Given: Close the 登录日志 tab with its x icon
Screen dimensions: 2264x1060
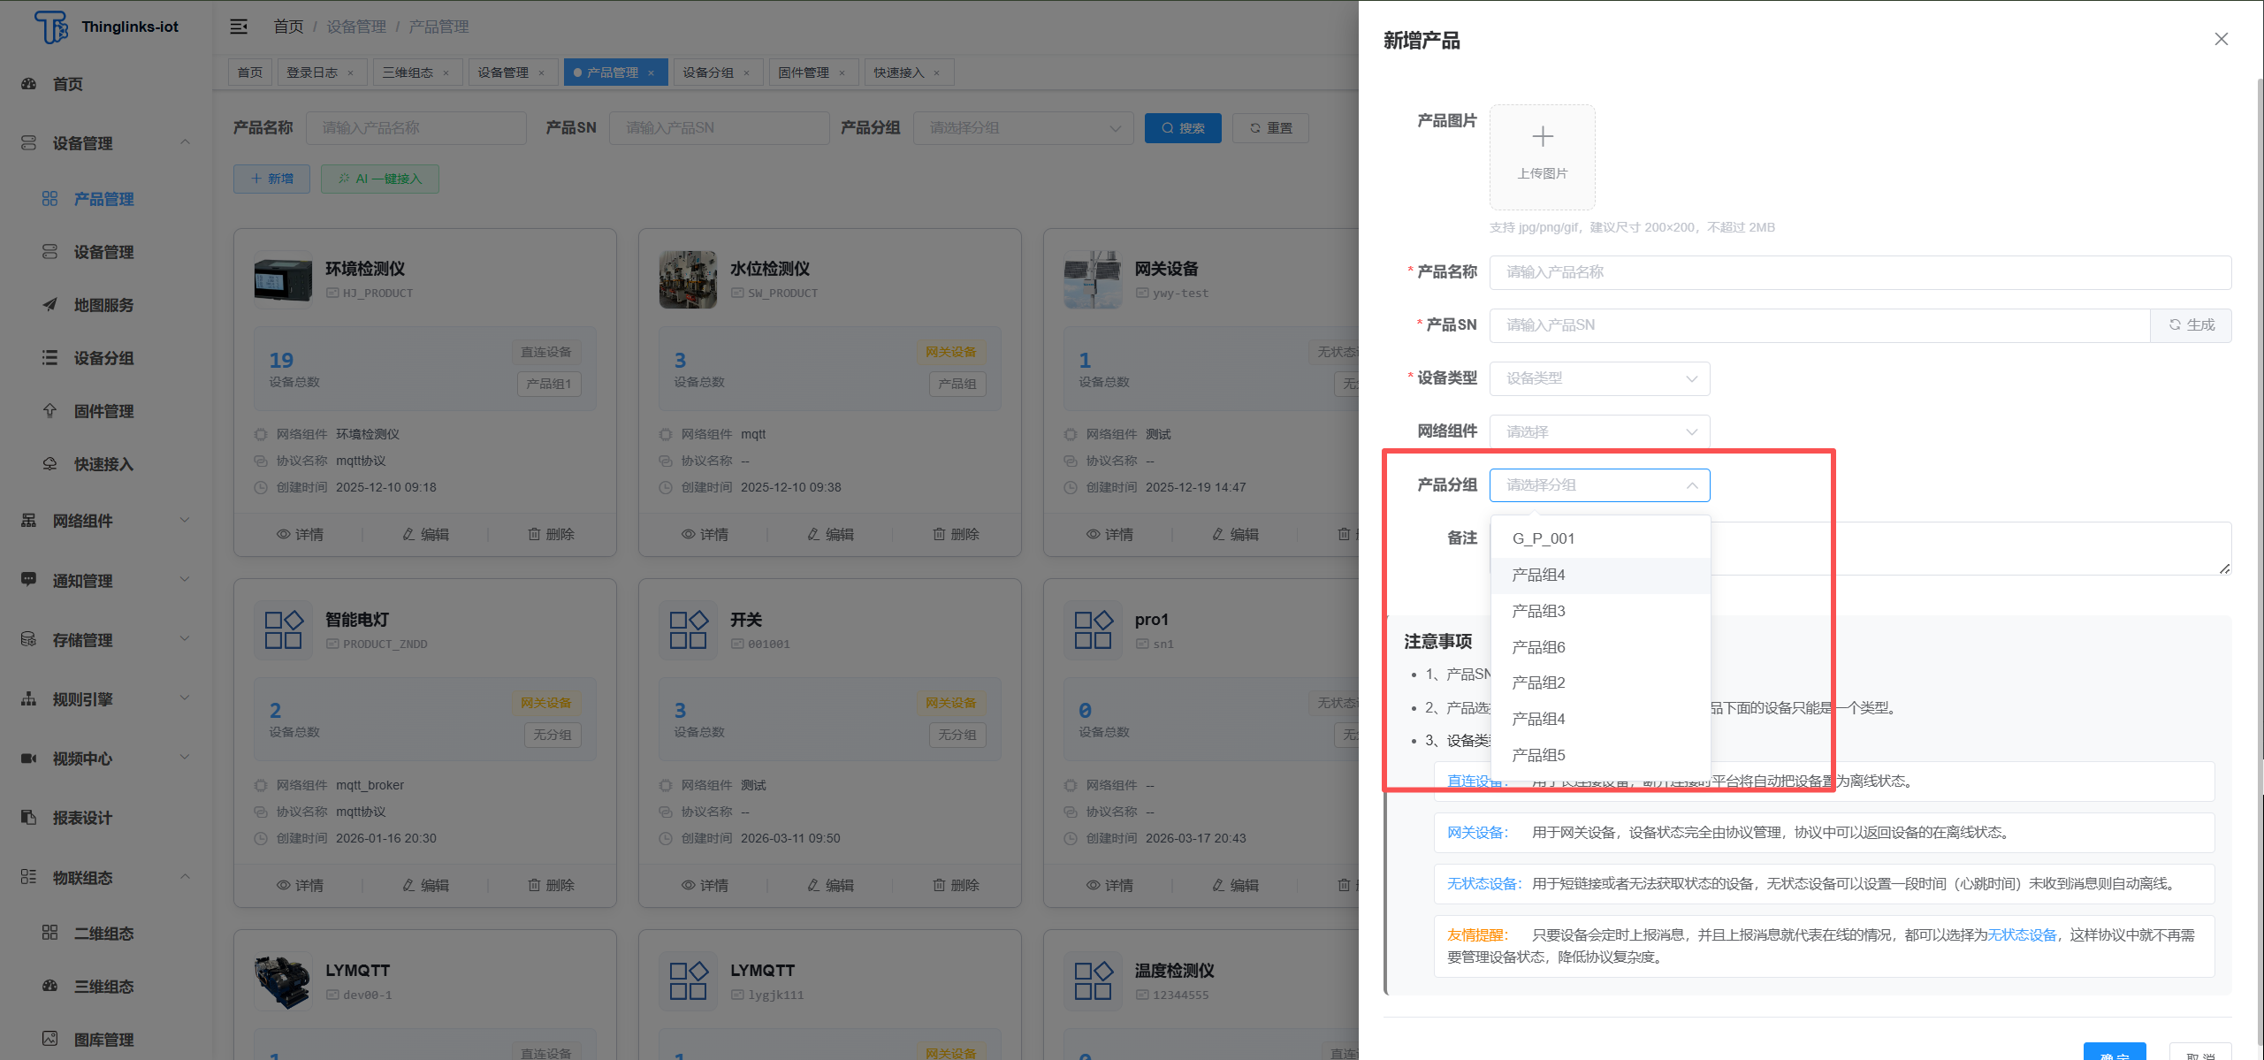Looking at the screenshot, I should tap(351, 72).
